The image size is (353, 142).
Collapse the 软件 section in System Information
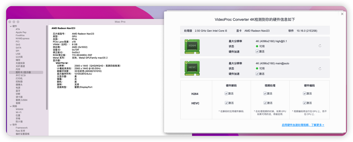click(10, 125)
